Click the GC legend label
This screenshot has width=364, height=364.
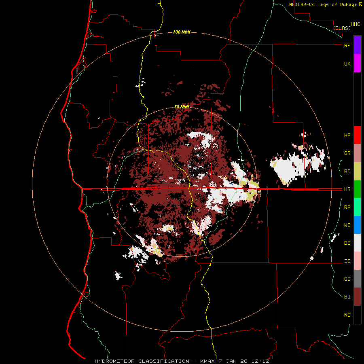point(347,279)
